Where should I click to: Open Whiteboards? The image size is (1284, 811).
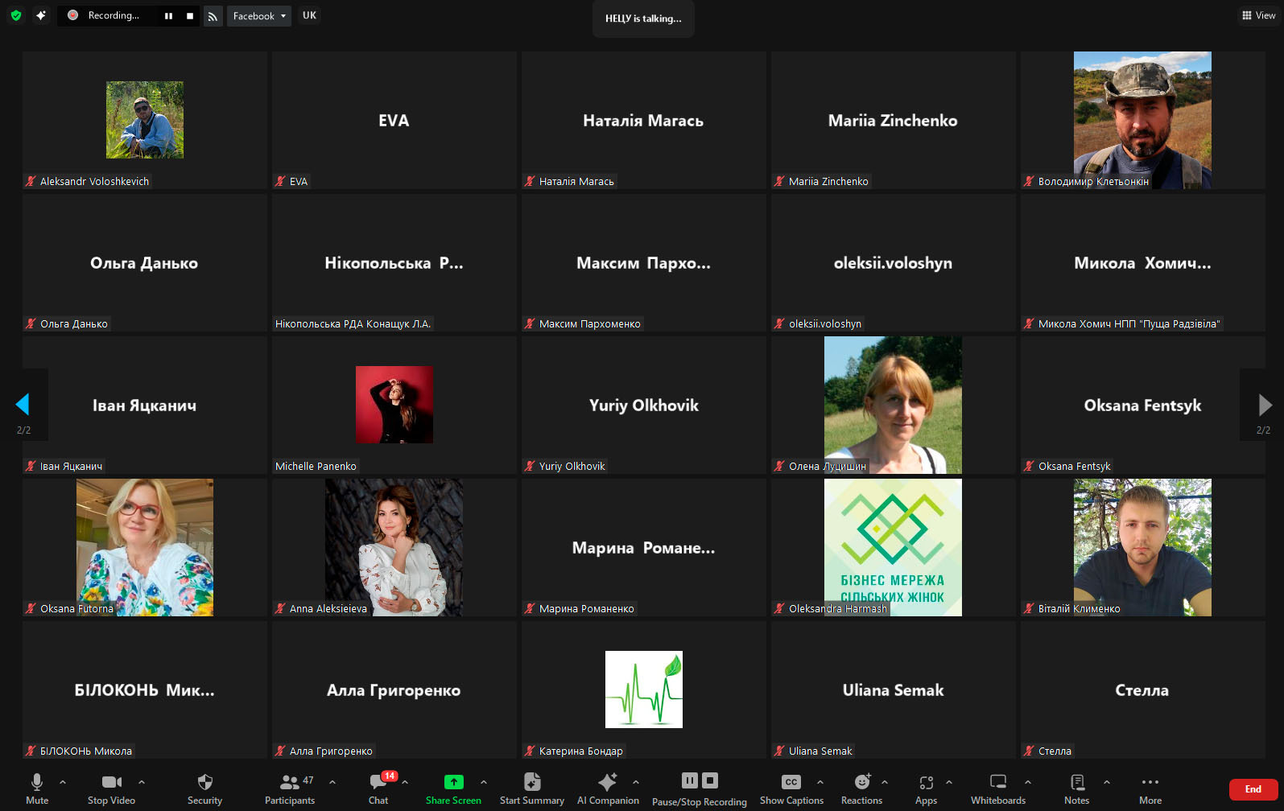(997, 788)
